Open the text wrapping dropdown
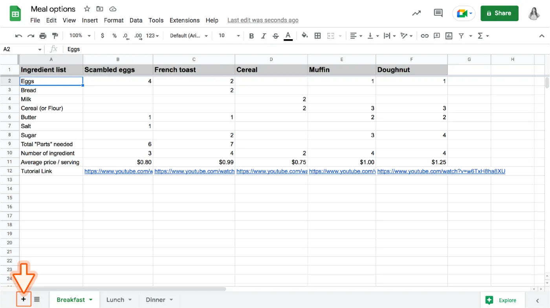Viewport: 550px width, 308px height. (x=389, y=36)
